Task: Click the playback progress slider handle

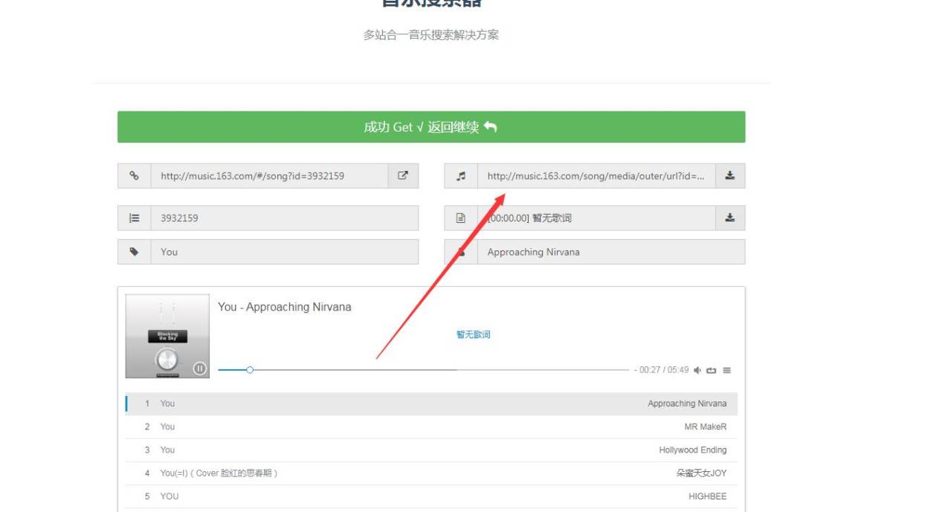Action: tap(250, 370)
